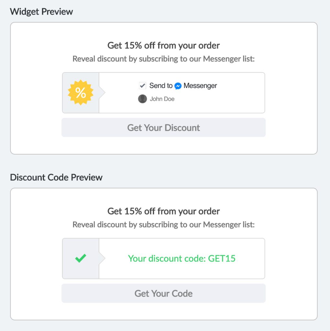Click the word Messenger beside the logo
Viewport: 330px width, 331px height.
[x=200, y=86]
